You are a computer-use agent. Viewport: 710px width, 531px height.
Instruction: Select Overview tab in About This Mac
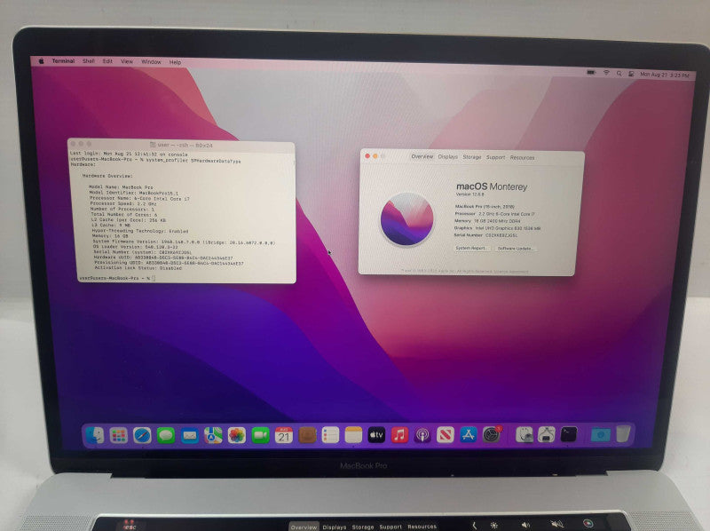coord(422,156)
